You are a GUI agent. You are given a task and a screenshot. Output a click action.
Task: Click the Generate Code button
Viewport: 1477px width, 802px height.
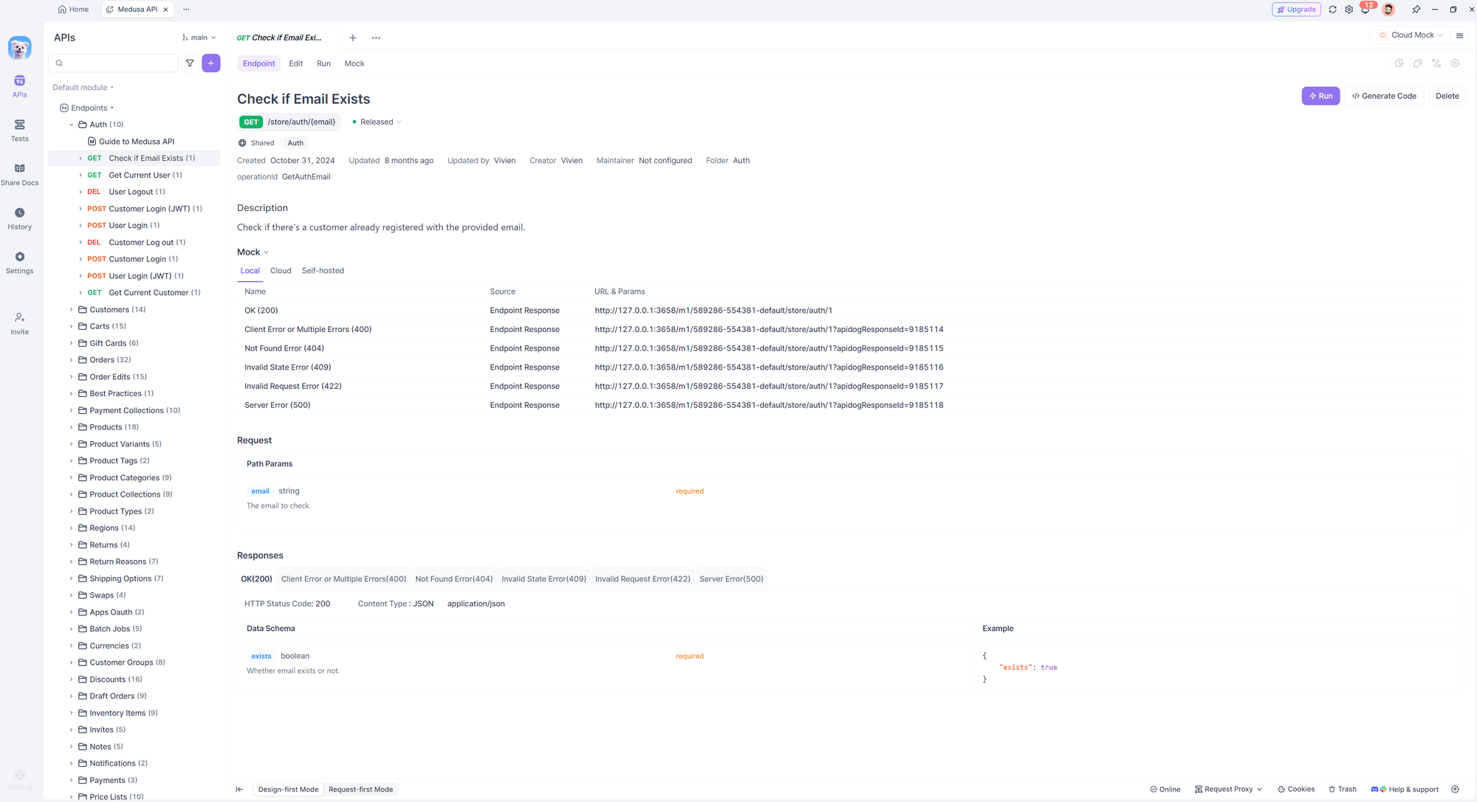(1384, 96)
